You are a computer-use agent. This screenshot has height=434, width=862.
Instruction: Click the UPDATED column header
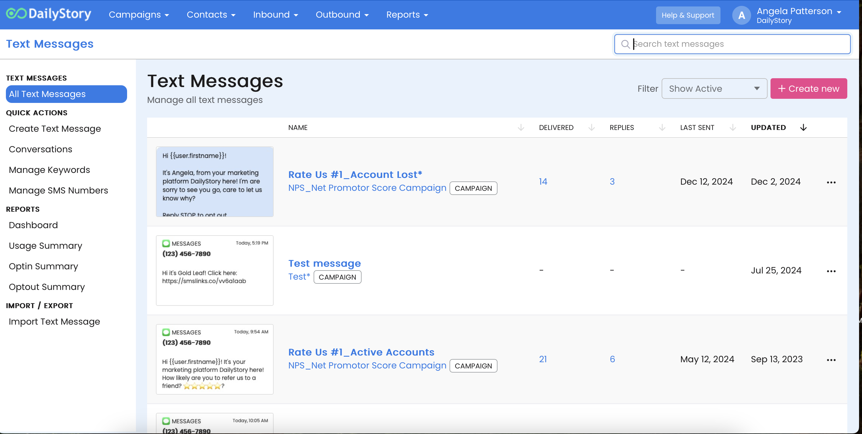(768, 127)
